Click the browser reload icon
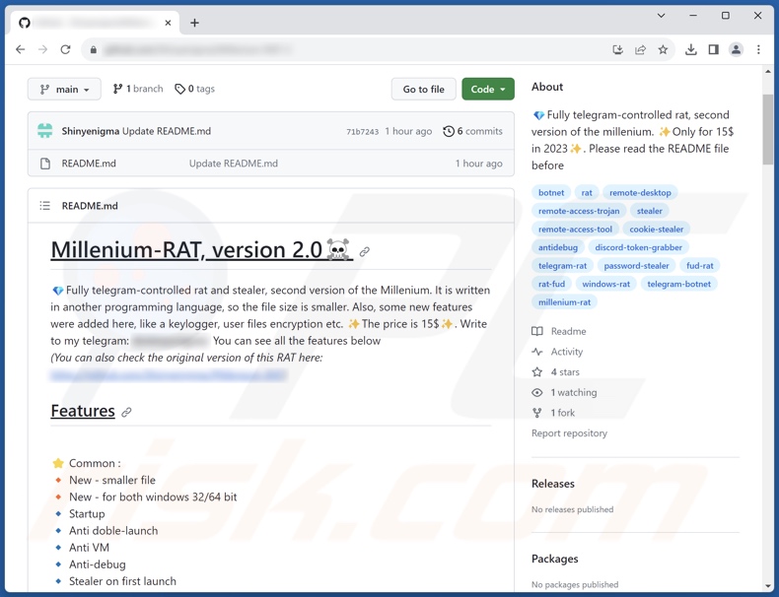Screen dimensions: 779x597 tap(65, 49)
